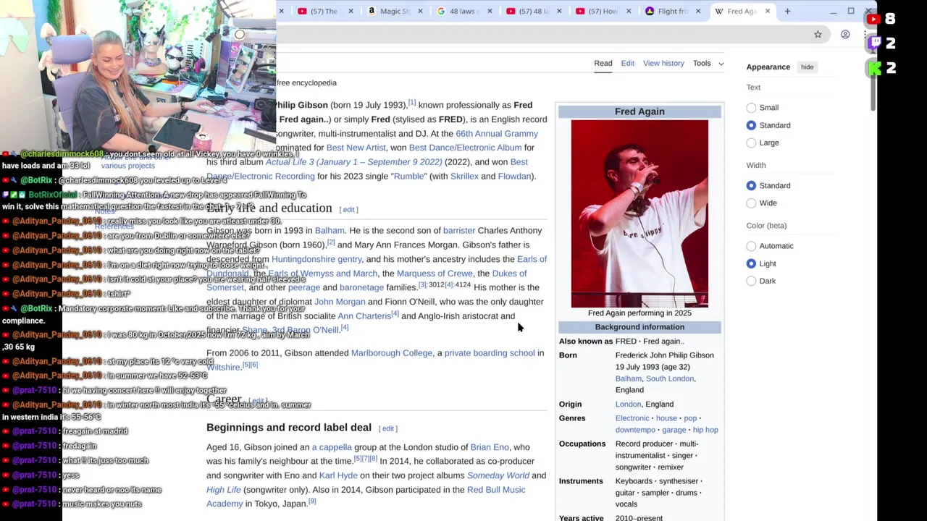The width and height of the screenshot is (927, 521).
Task: Expand the Tools dropdown menu
Action: pyautogui.click(x=708, y=63)
